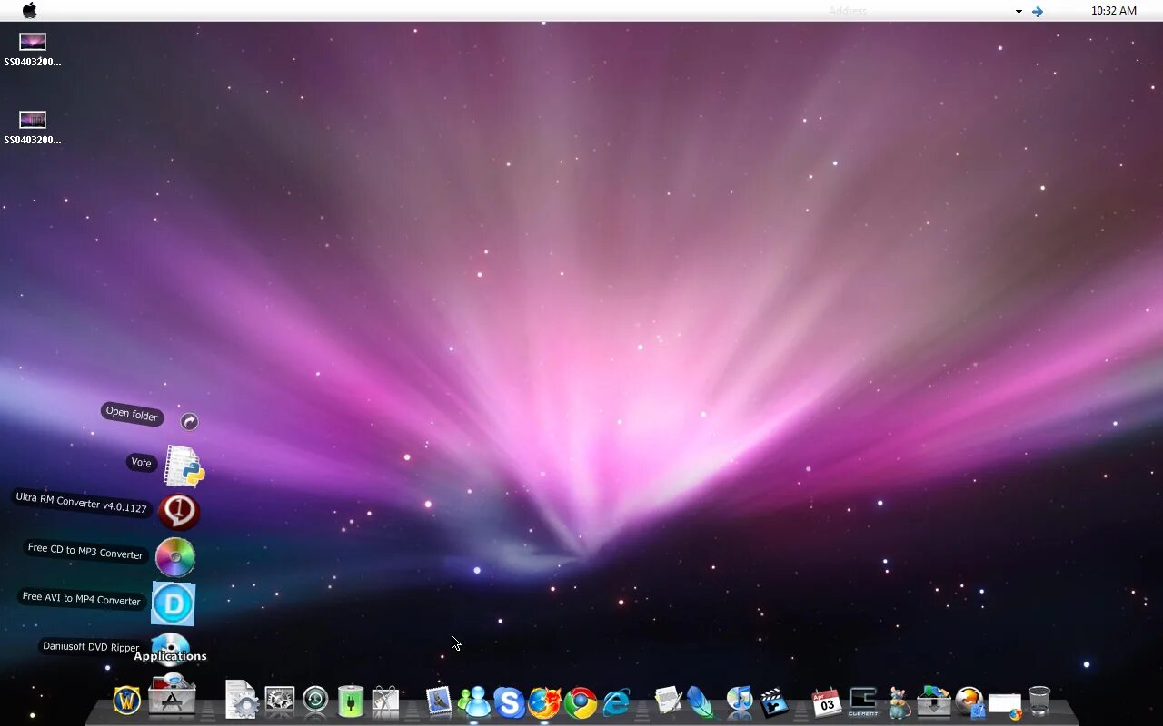Launch Free CD to MP3 Converter
The width and height of the screenshot is (1163, 726).
click(174, 556)
